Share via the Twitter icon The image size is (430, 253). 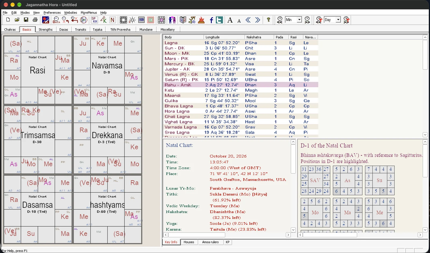pos(219,20)
